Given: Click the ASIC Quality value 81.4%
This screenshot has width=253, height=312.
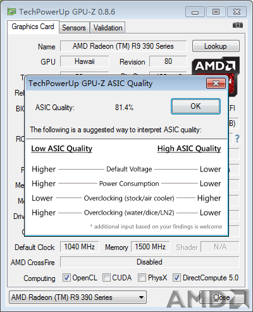Looking at the screenshot, I should tap(124, 108).
